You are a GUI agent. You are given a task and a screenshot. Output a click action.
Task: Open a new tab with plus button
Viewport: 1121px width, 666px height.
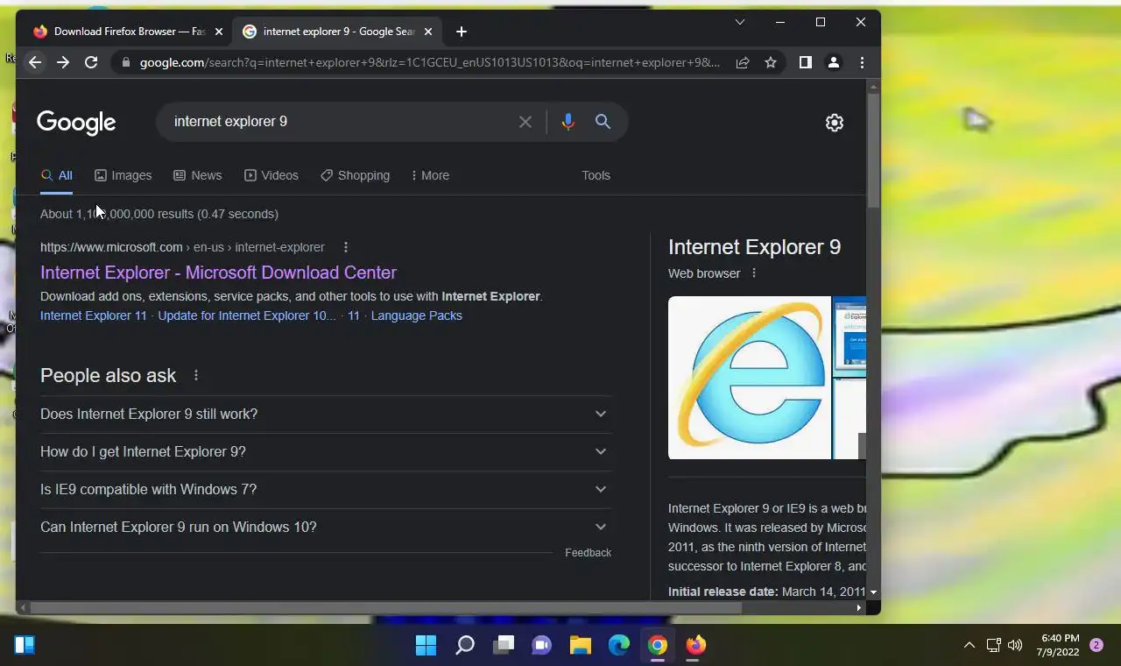(462, 32)
